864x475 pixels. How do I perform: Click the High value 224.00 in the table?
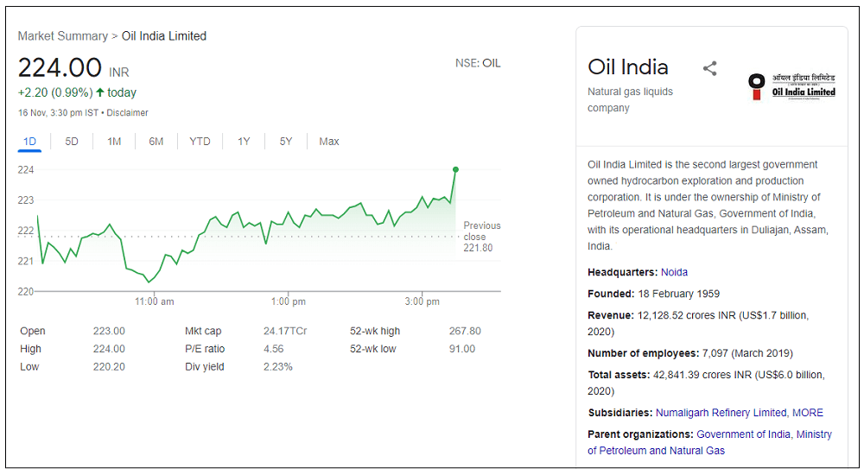(109, 349)
